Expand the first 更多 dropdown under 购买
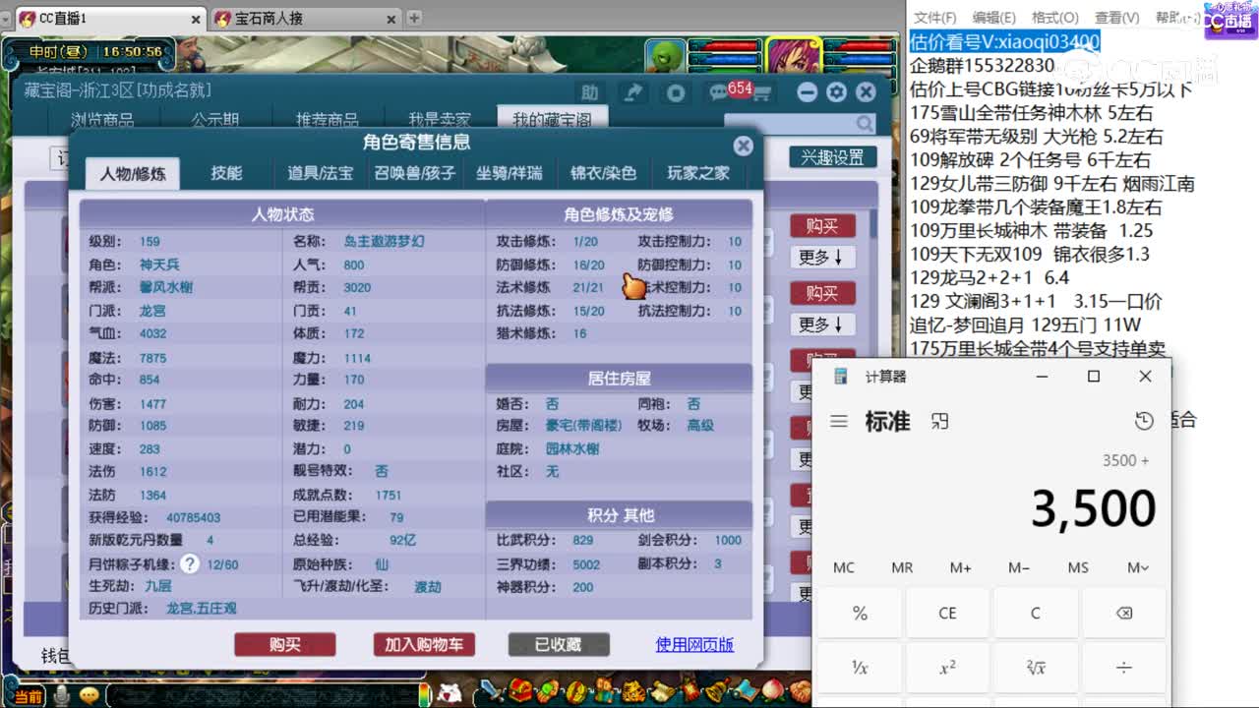The height and width of the screenshot is (708, 1259). [822, 257]
